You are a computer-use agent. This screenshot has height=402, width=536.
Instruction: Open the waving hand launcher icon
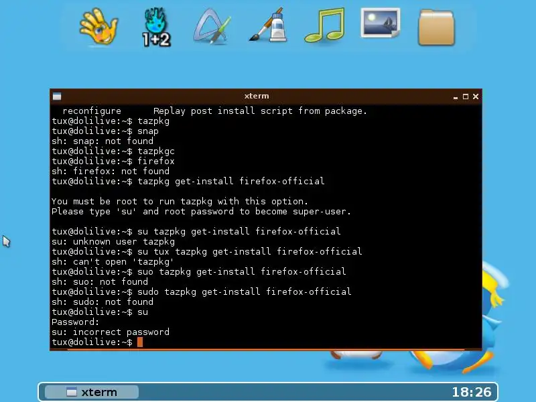point(98,27)
